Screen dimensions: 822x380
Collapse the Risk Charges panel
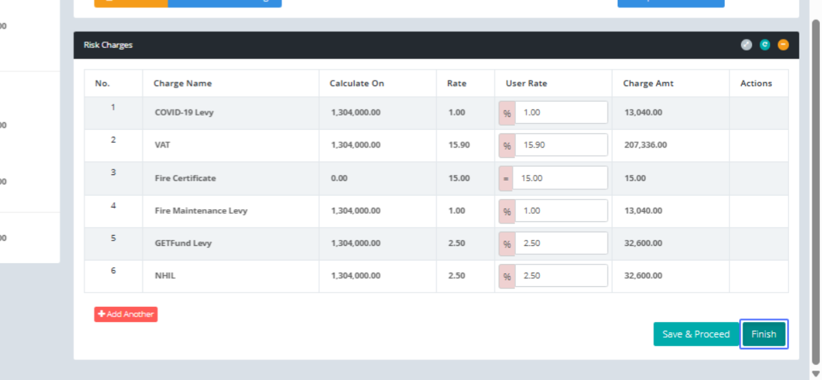coord(783,45)
